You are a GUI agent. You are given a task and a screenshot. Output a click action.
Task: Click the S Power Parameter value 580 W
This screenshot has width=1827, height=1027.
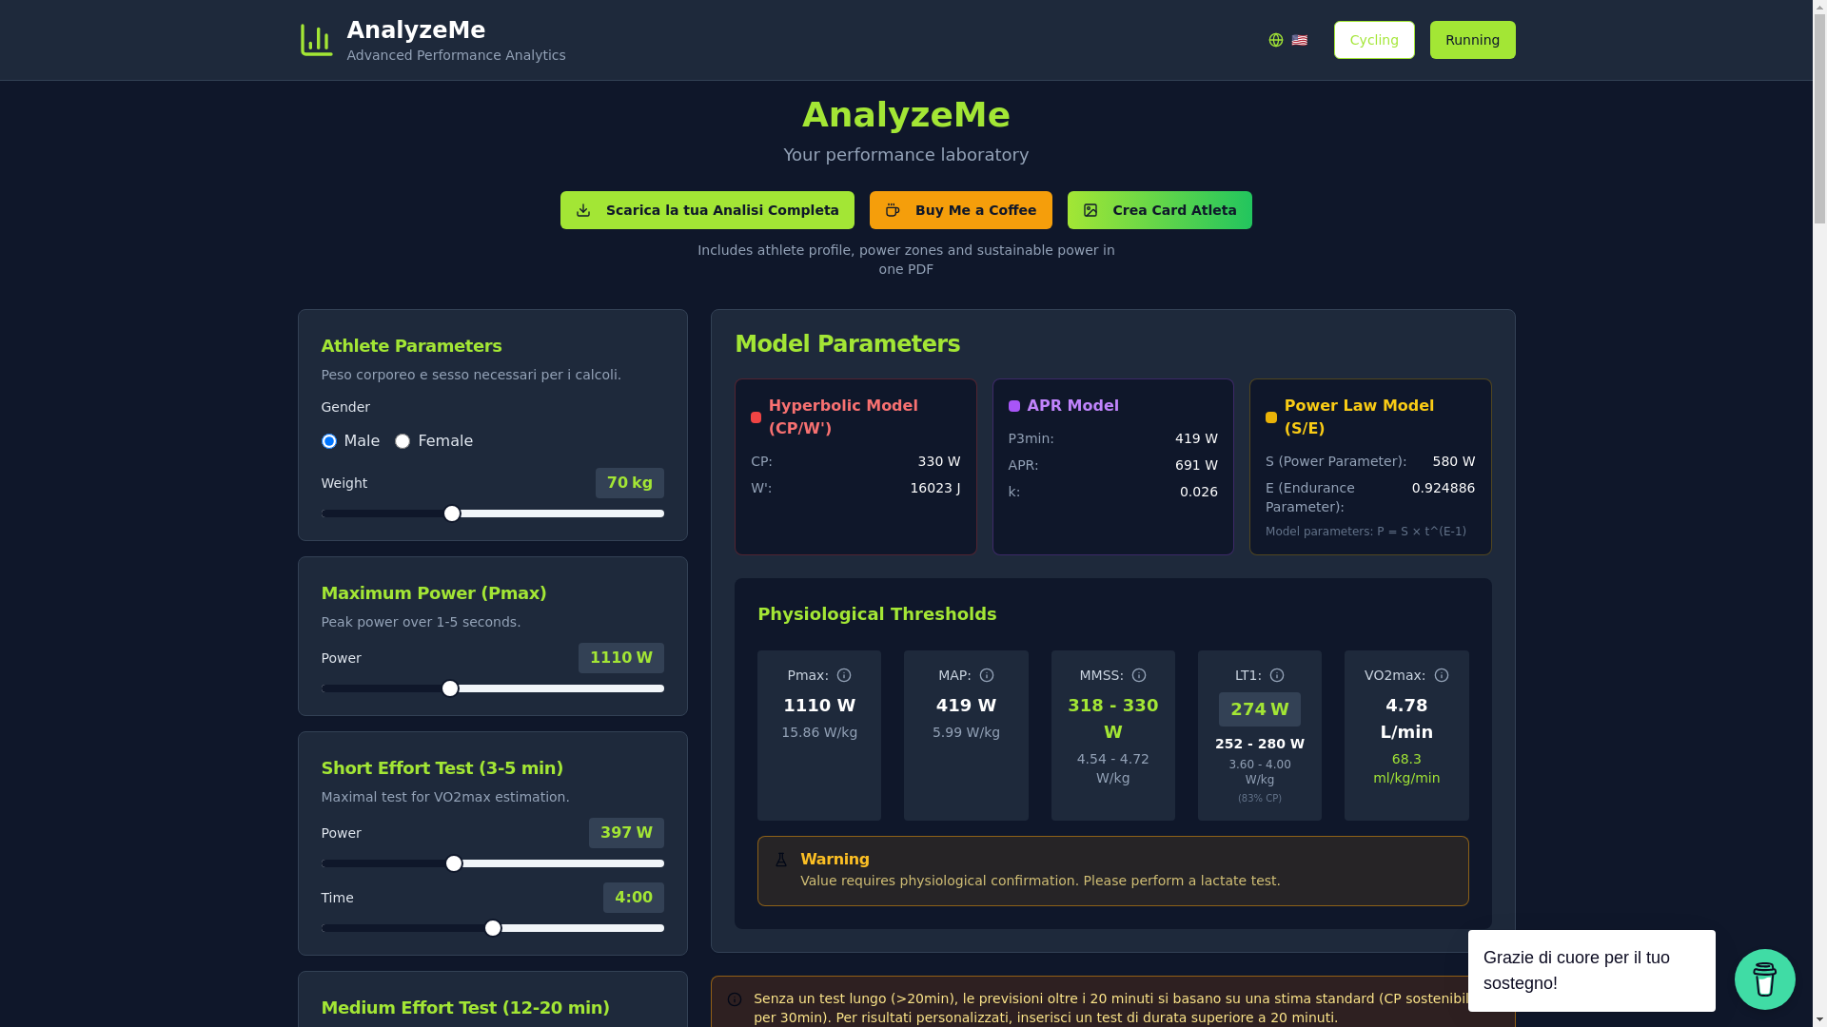click(1454, 461)
